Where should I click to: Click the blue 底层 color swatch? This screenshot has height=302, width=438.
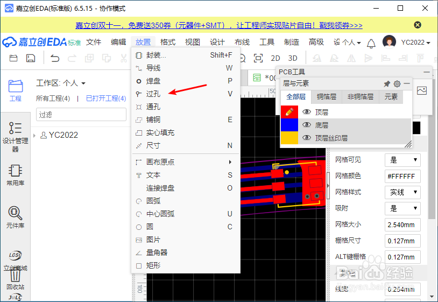coord(289,125)
